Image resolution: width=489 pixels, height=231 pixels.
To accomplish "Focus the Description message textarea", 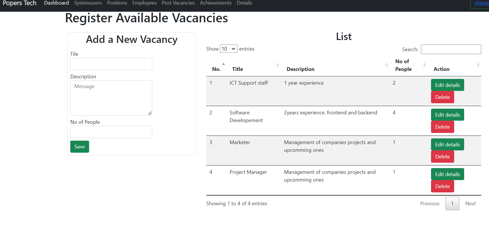I will (x=111, y=98).
